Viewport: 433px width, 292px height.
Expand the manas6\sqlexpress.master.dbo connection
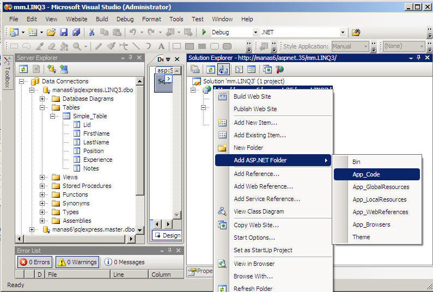pos(32,229)
